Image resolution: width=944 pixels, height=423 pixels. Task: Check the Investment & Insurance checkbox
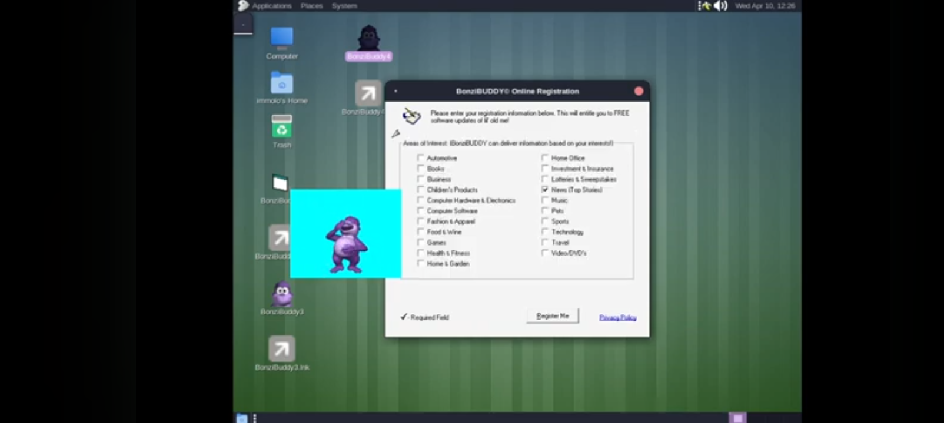pos(545,168)
